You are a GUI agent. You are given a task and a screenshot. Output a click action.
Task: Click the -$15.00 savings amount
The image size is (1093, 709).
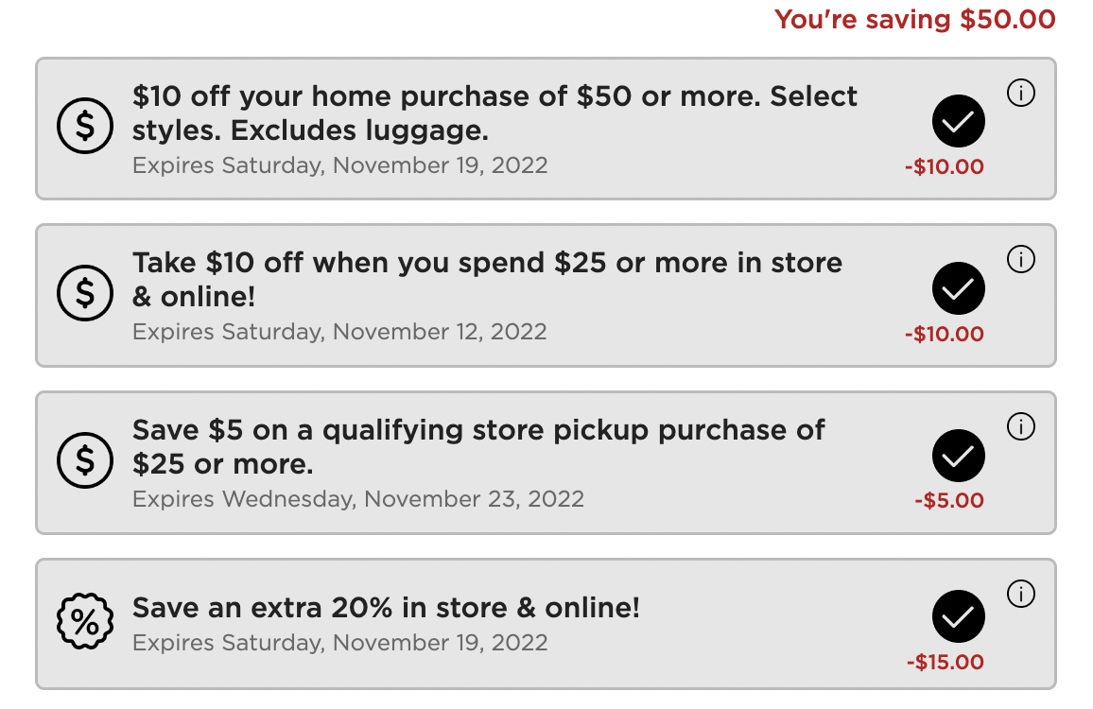click(x=944, y=663)
